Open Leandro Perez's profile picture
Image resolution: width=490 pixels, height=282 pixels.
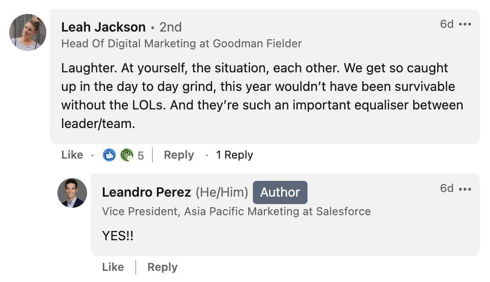click(x=72, y=192)
